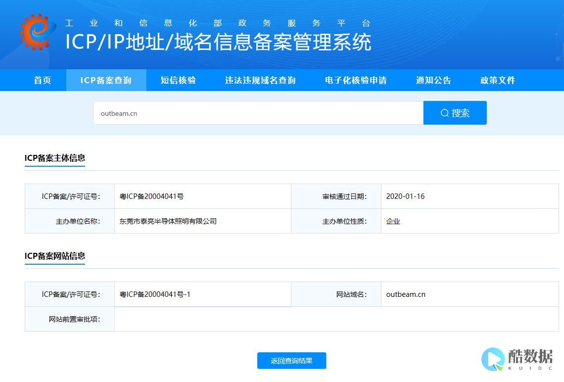The width and height of the screenshot is (564, 382).
Task: Select domain value outbeam.cn in table
Action: coord(406,294)
